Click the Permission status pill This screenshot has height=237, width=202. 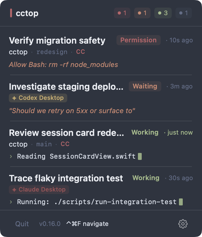[139, 40]
